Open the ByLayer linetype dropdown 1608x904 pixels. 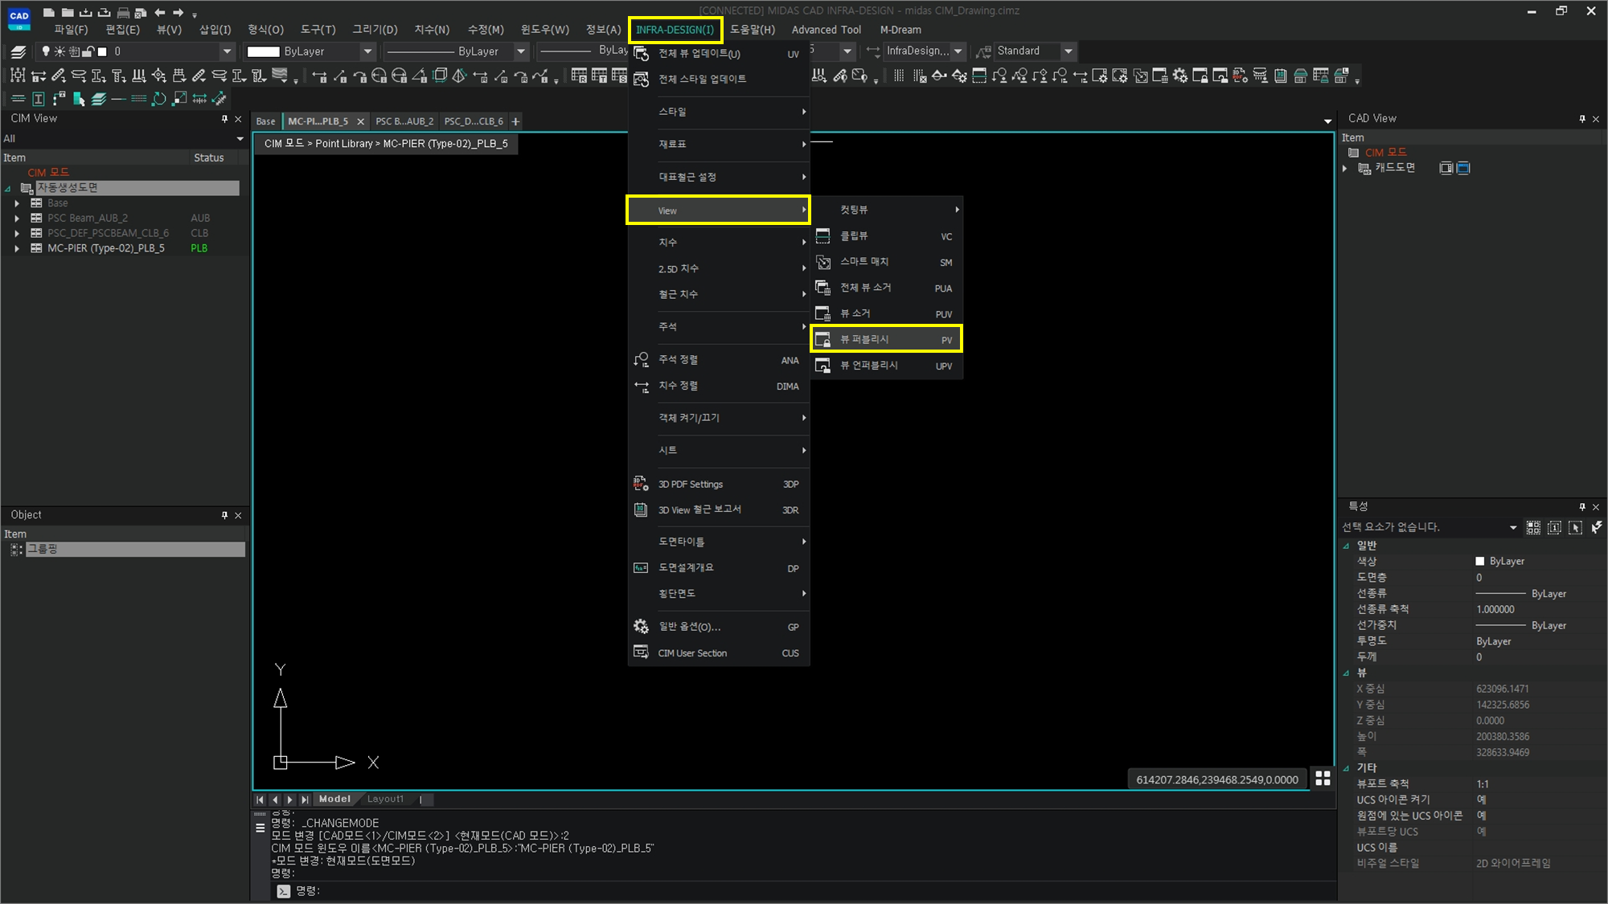[x=521, y=51]
